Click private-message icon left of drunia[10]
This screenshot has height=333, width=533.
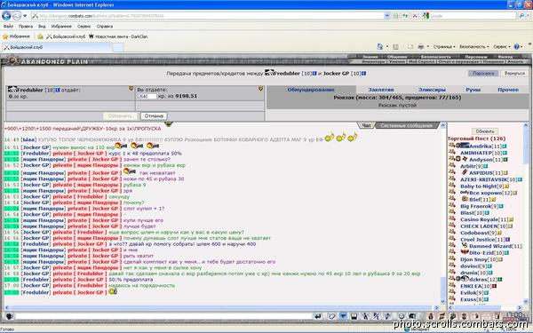tap(452, 273)
